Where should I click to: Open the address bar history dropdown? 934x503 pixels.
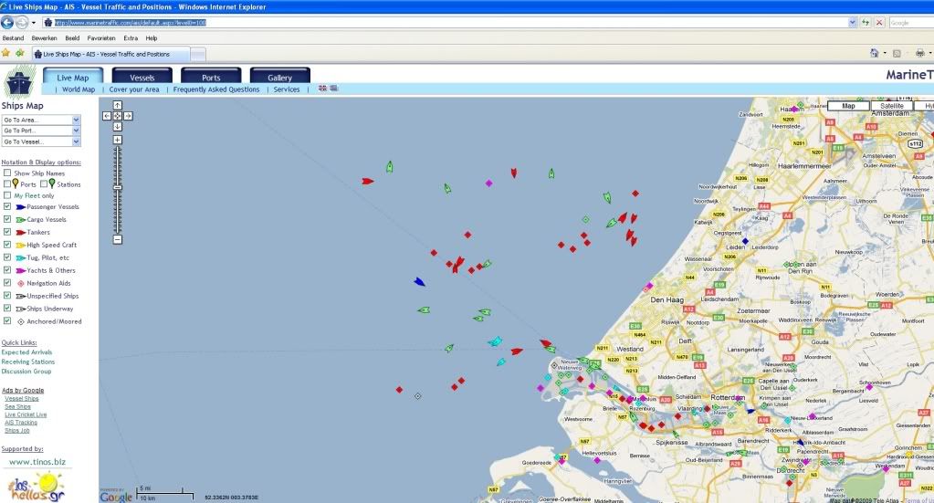(x=853, y=23)
